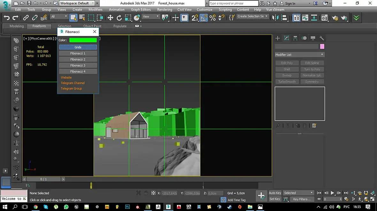This screenshot has height=211, width=377.
Task: Click the Select Object tool icon
Action: tap(73, 18)
